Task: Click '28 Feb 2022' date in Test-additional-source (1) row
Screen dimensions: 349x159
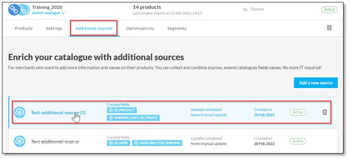Action: (264, 115)
